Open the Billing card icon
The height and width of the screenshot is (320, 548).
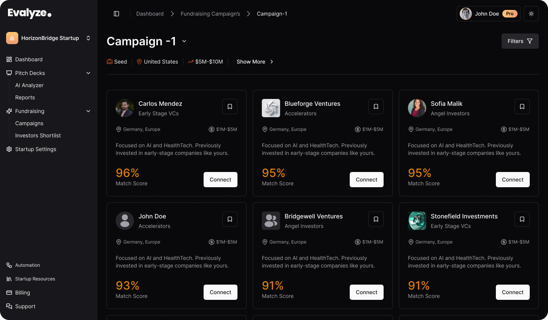[9, 293]
